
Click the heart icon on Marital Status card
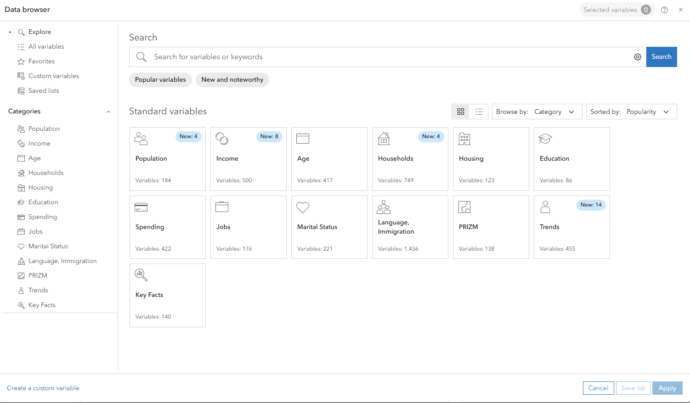coord(303,207)
